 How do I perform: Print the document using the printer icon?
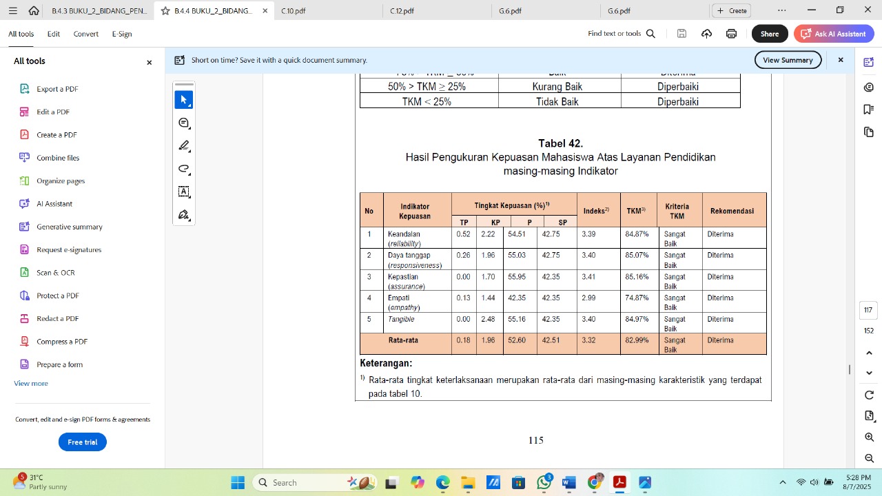click(x=731, y=34)
